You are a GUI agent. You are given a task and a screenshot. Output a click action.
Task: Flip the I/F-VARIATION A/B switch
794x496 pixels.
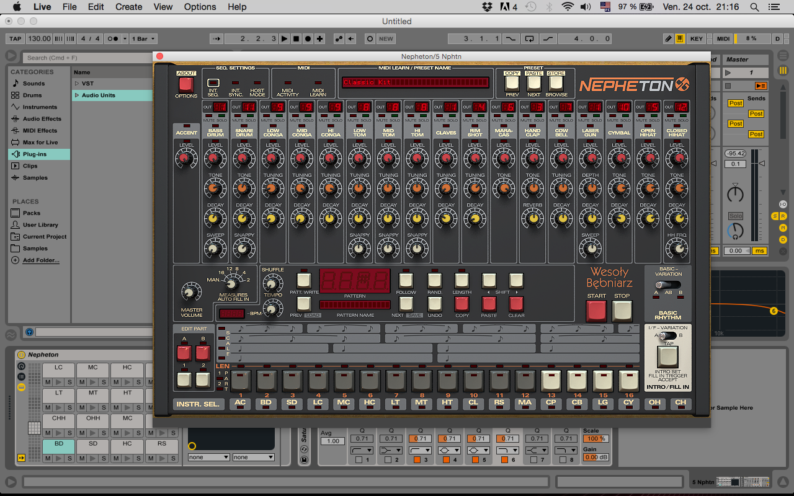pyautogui.click(x=668, y=335)
